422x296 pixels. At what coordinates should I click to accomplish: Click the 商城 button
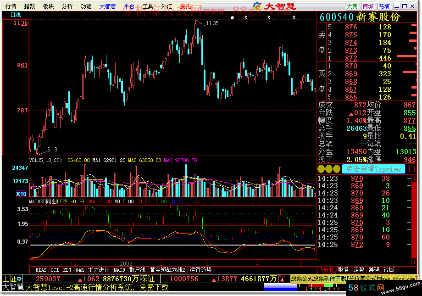coord(368,6)
